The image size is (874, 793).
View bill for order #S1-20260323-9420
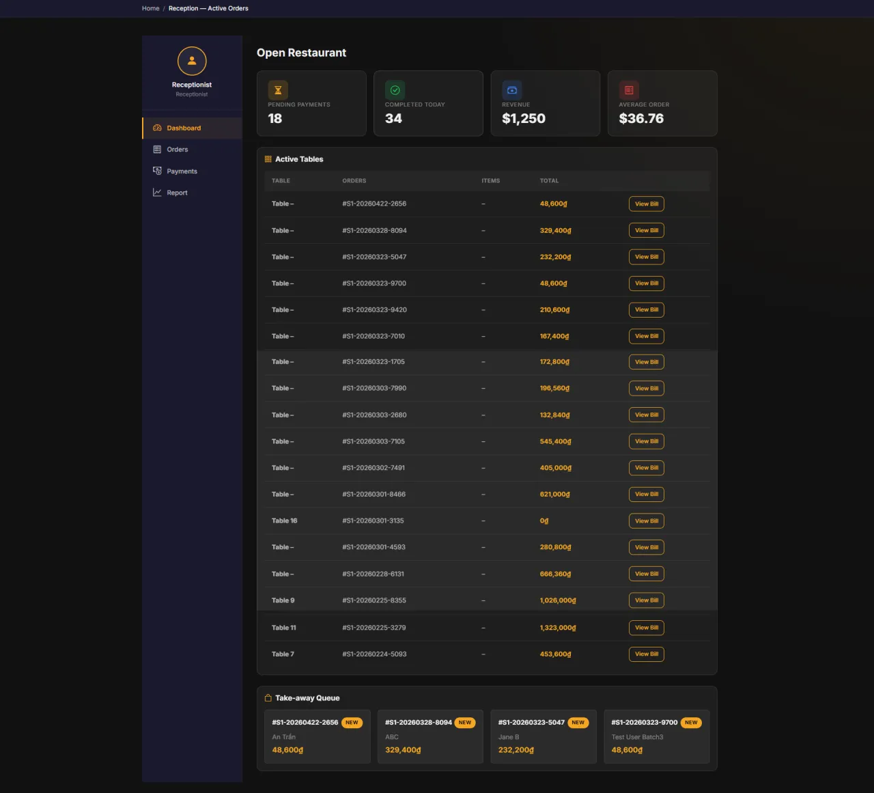click(646, 310)
